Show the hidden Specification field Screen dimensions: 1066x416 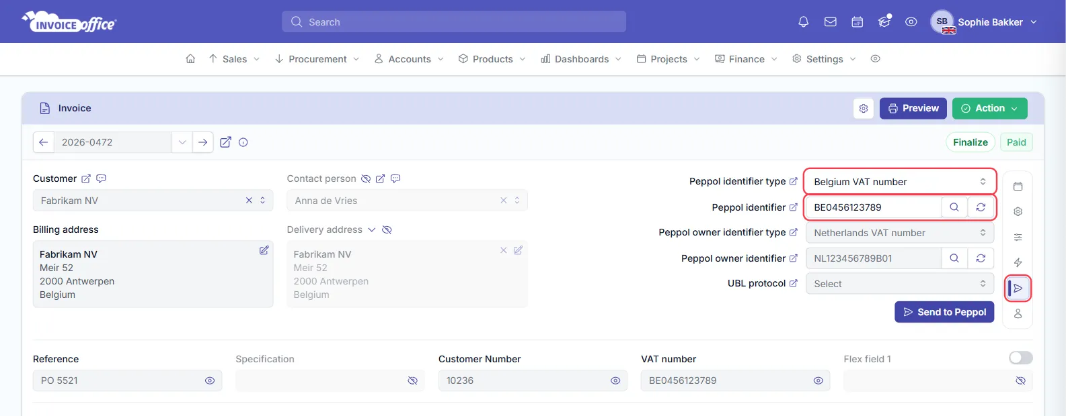coord(413,380)
